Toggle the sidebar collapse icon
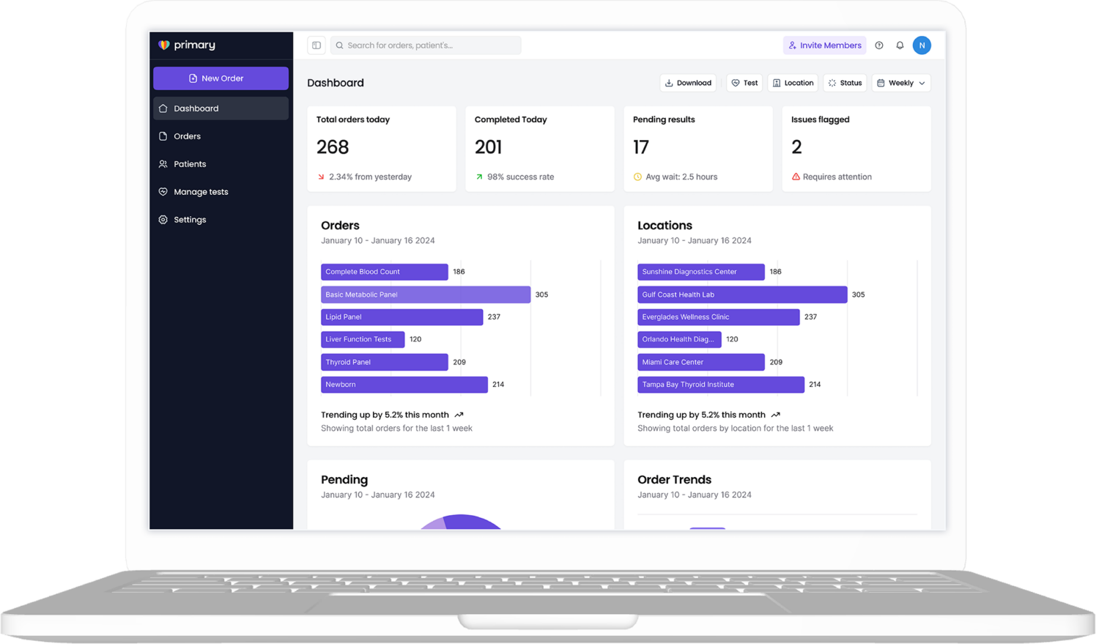This screenshot has height=644, width=1099. coord(317,45)
